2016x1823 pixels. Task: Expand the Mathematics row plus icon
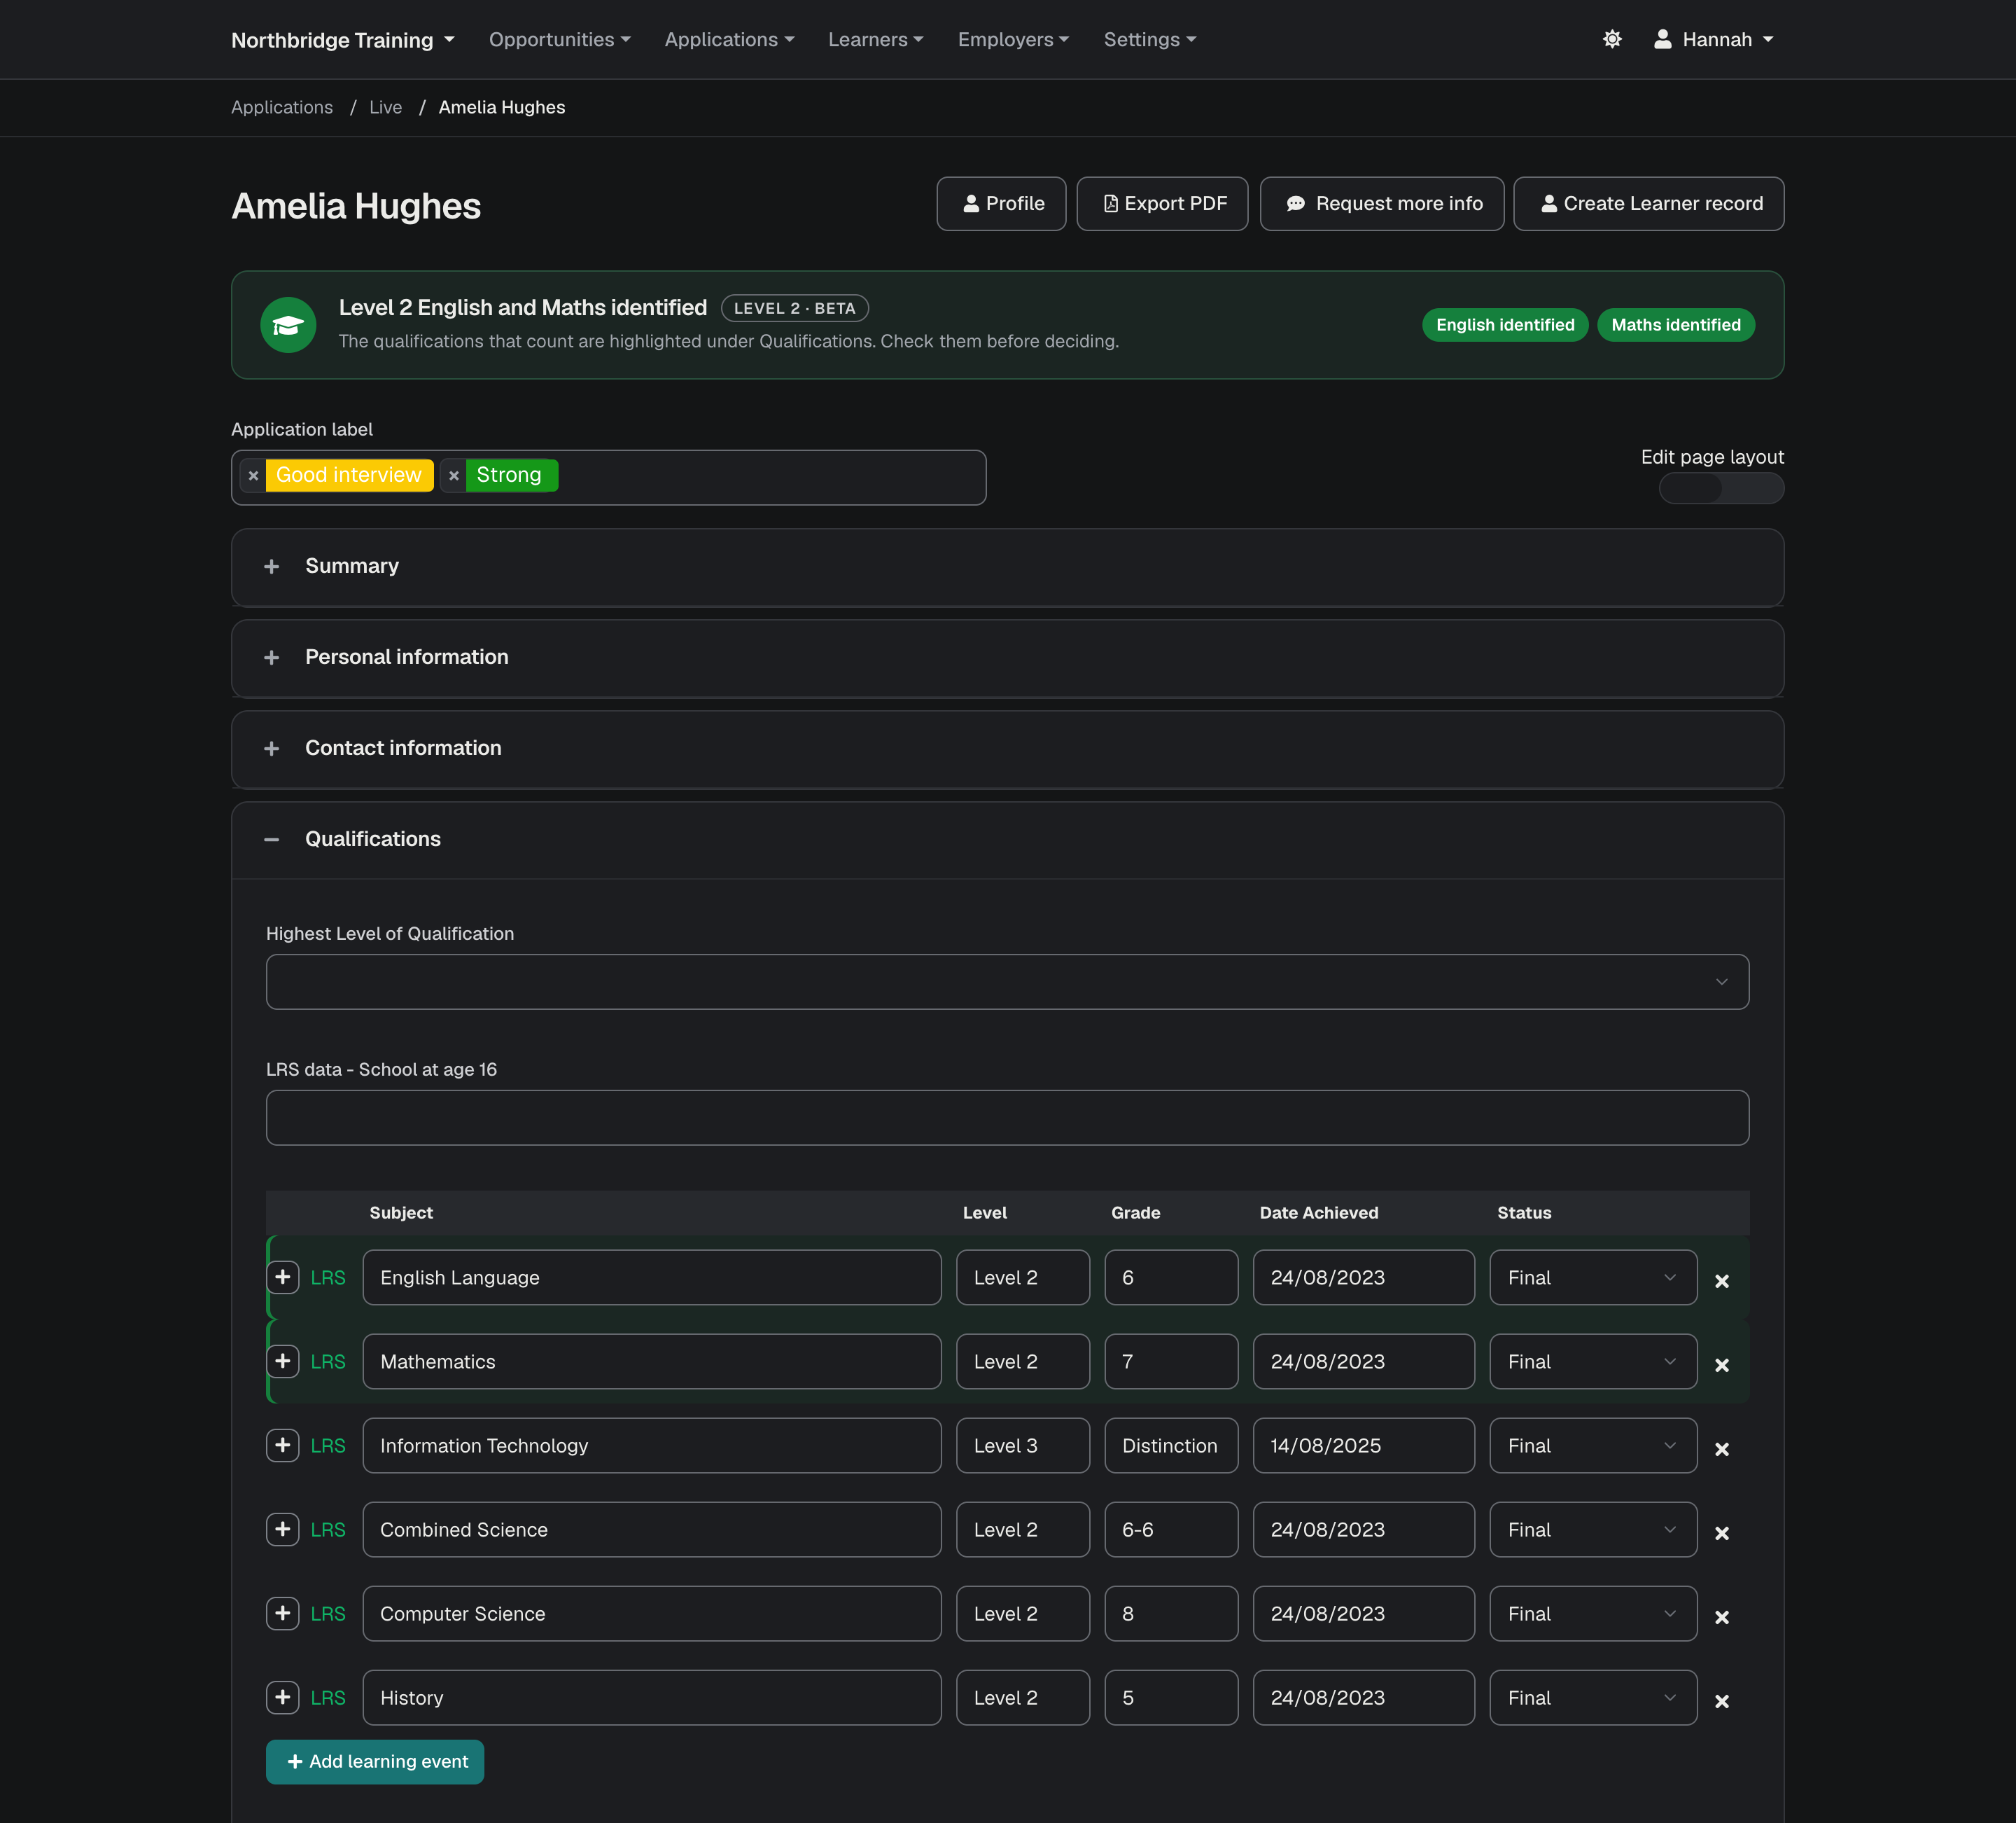click(x=283, y=1361)
